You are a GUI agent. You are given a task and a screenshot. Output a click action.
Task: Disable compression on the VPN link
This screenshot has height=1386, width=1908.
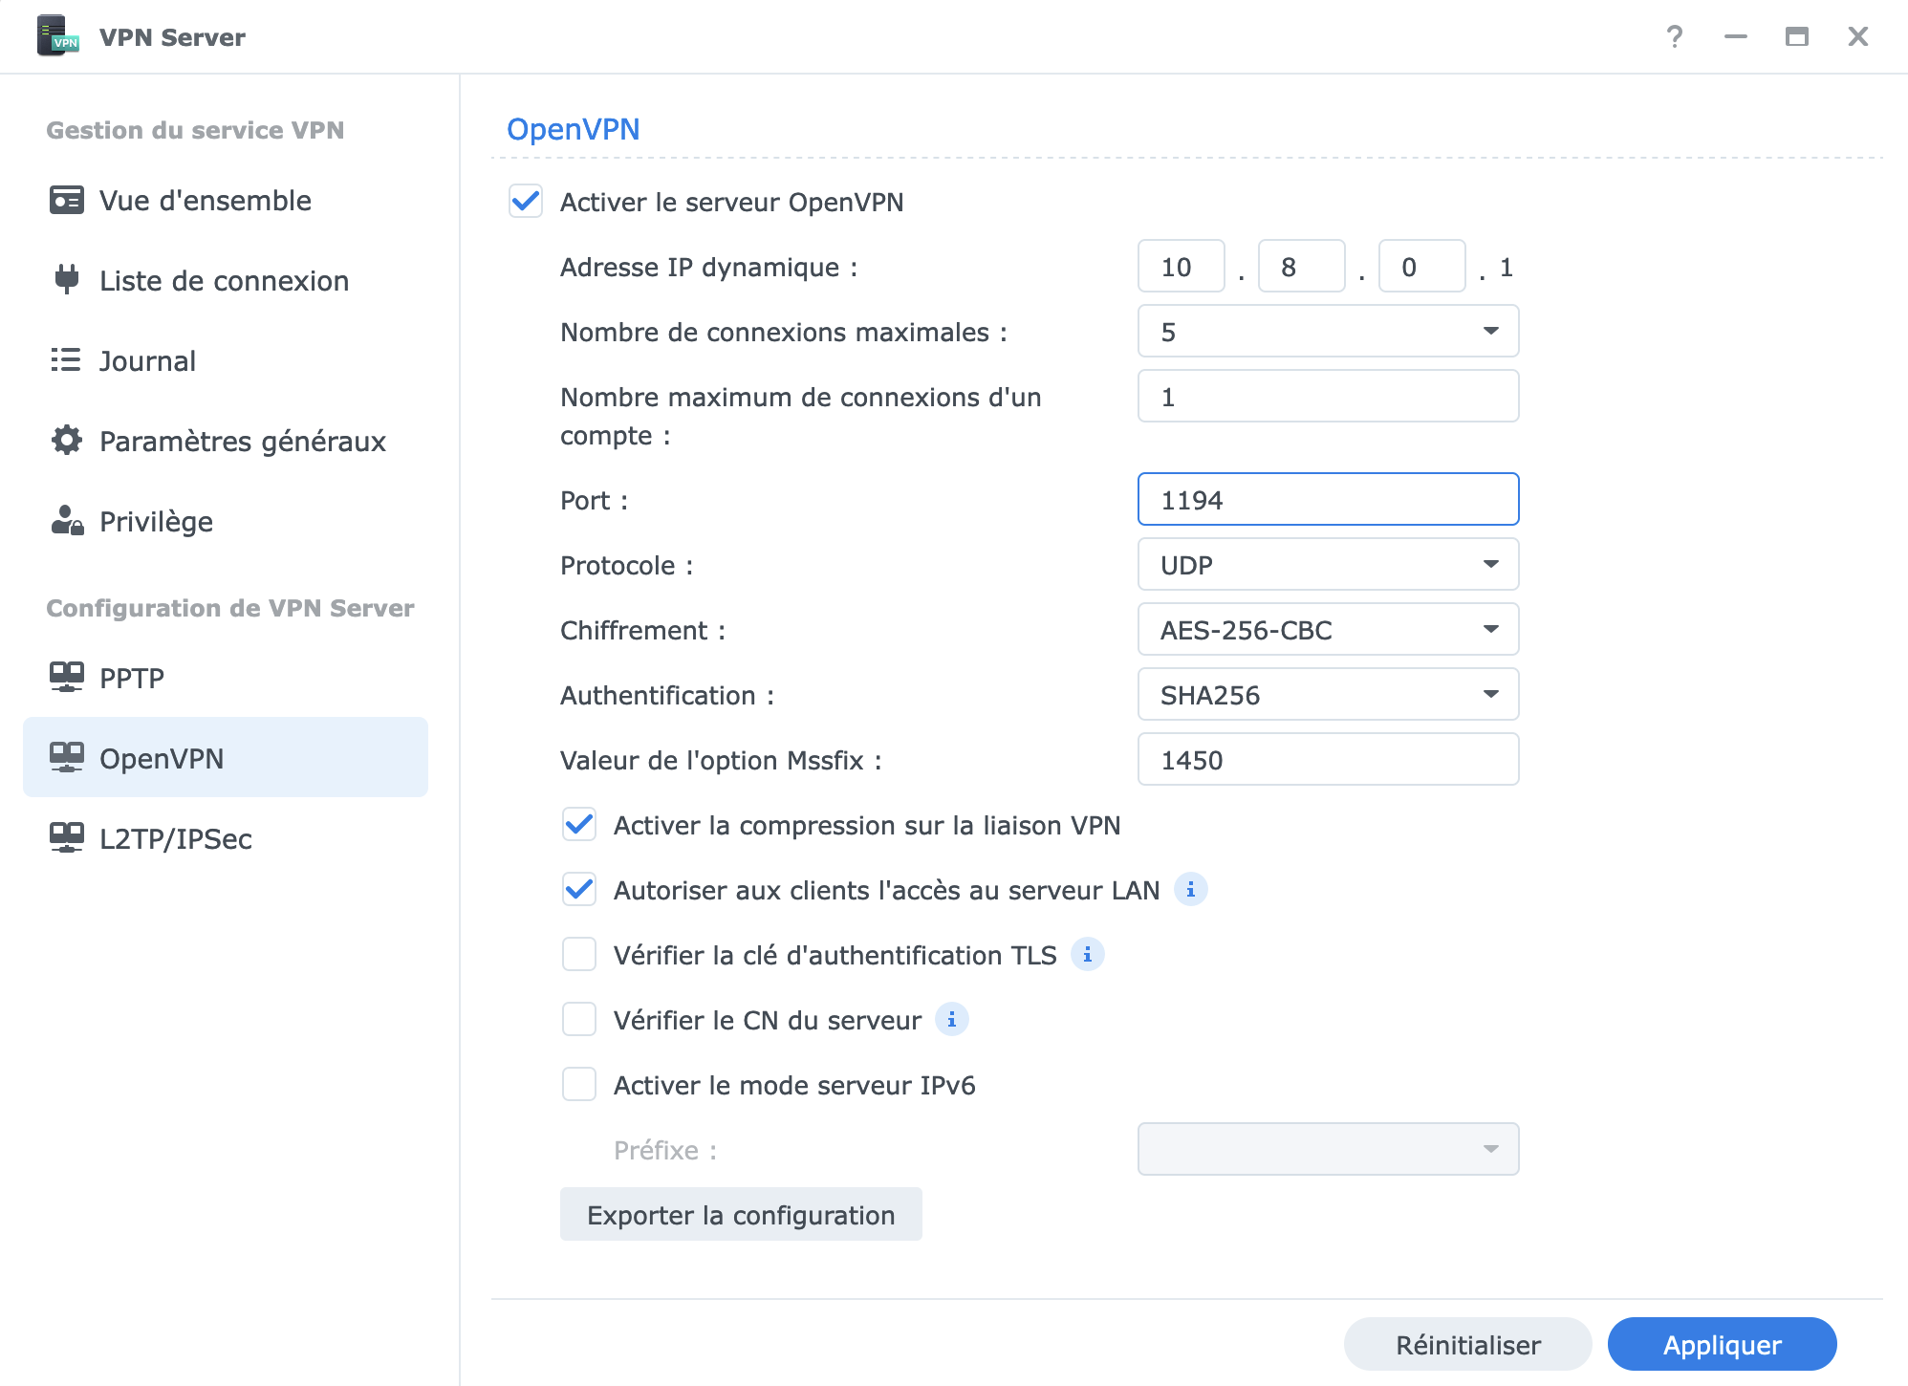pos(579,825)
